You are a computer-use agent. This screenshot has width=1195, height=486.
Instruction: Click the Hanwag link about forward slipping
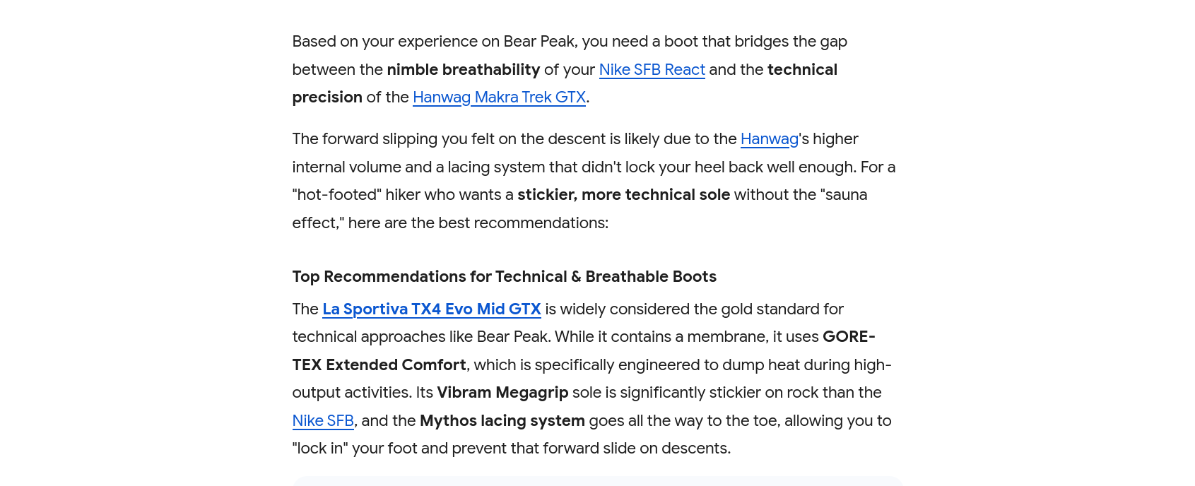coord(769,139)
